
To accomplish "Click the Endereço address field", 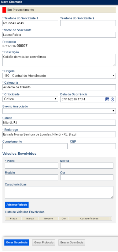I will (x=59, y=134).
